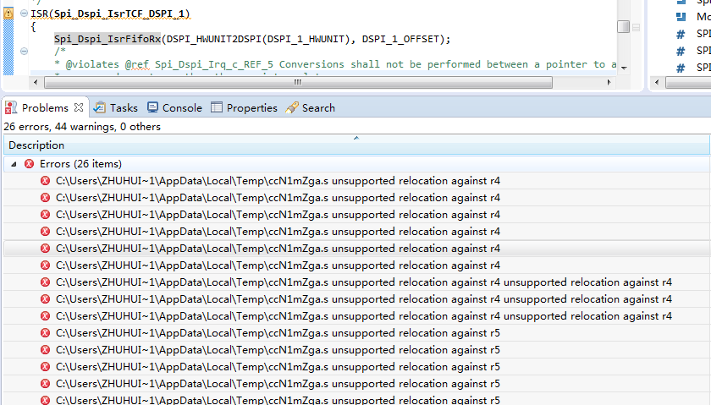Click the editor vertical scrollbar thumb

coord(624,27)
